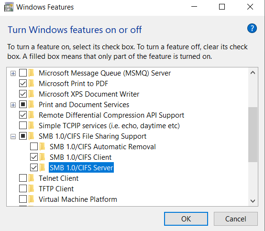This screenshot has width=265, height=231.
Task: Click folder icon beside SMB 1.0/CIFS Client
Action: coord(43,157)
